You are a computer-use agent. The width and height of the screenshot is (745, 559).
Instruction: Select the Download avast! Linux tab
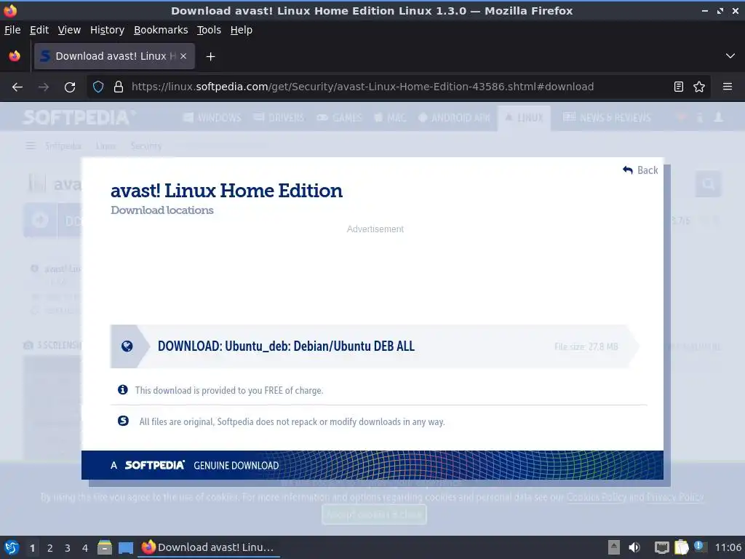114,56
